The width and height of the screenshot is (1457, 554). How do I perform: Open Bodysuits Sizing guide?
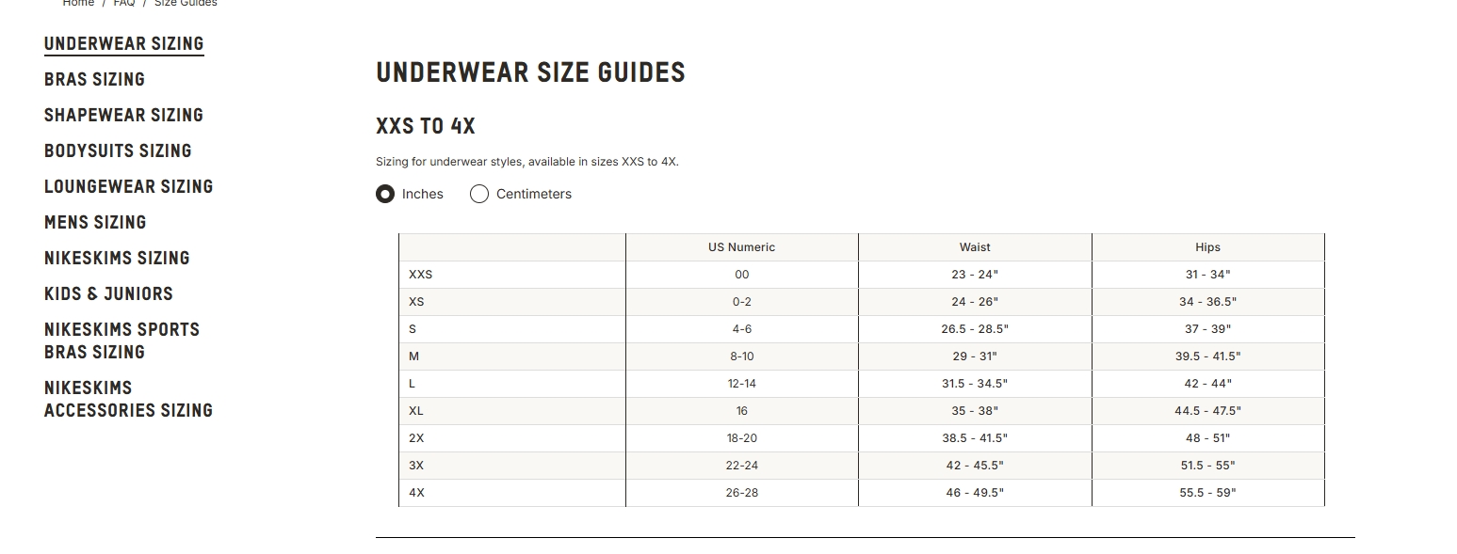pyautogui.click(x=118, y=151)
